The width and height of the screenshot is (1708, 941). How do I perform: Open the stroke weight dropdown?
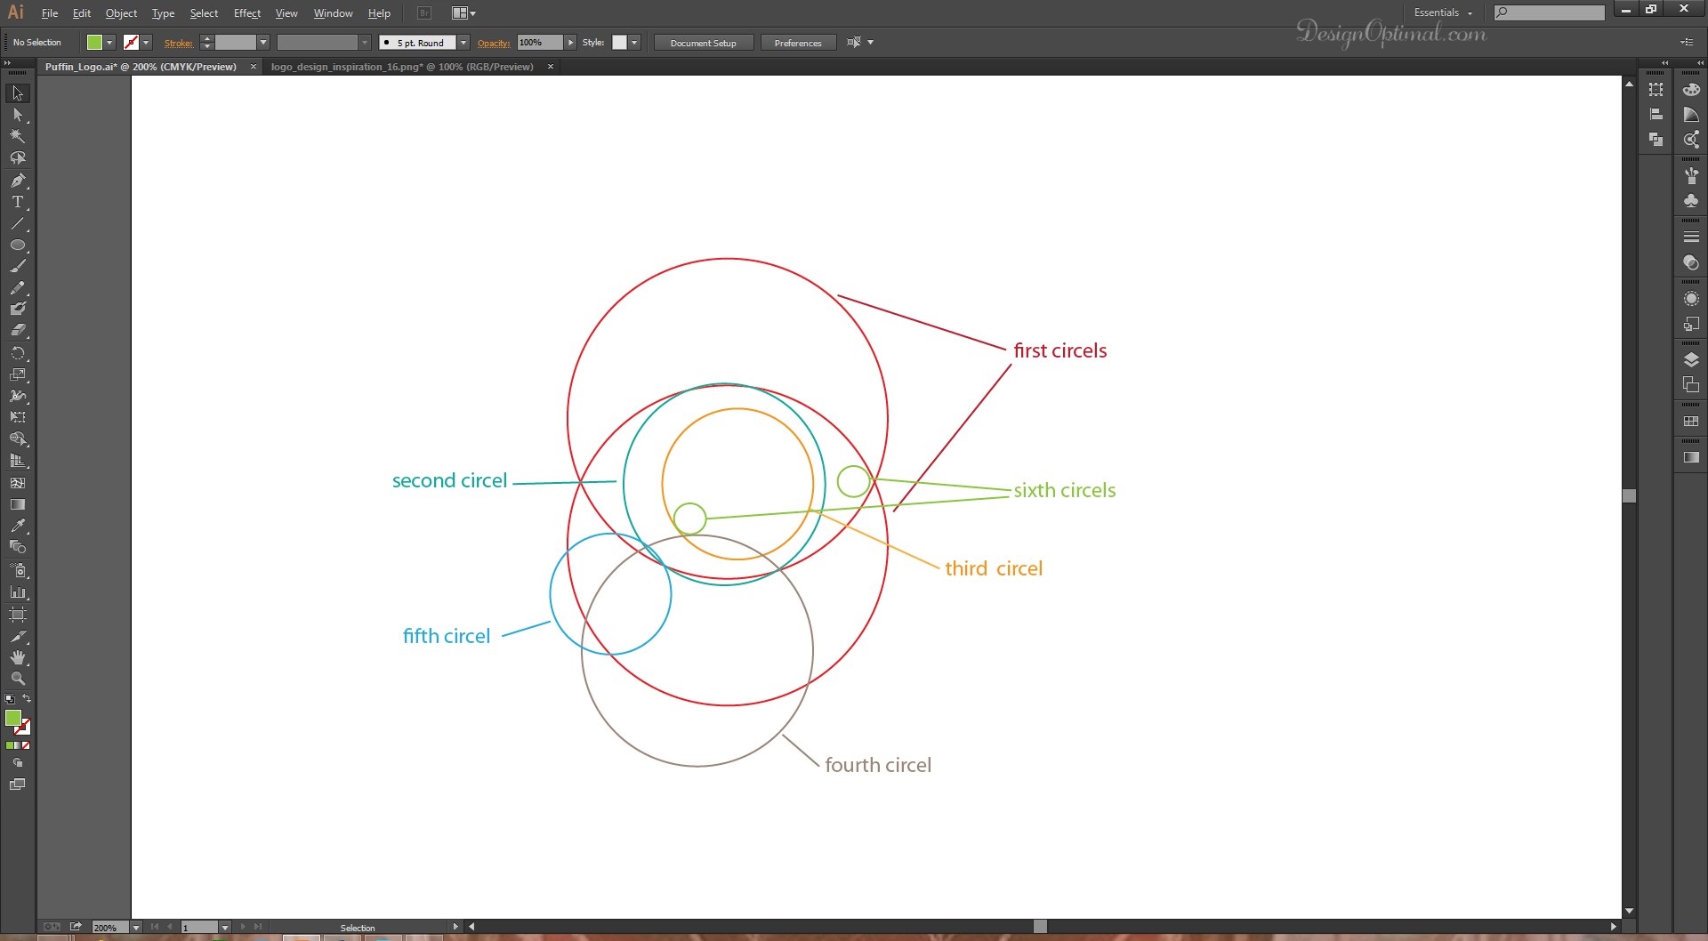(263, 43)
